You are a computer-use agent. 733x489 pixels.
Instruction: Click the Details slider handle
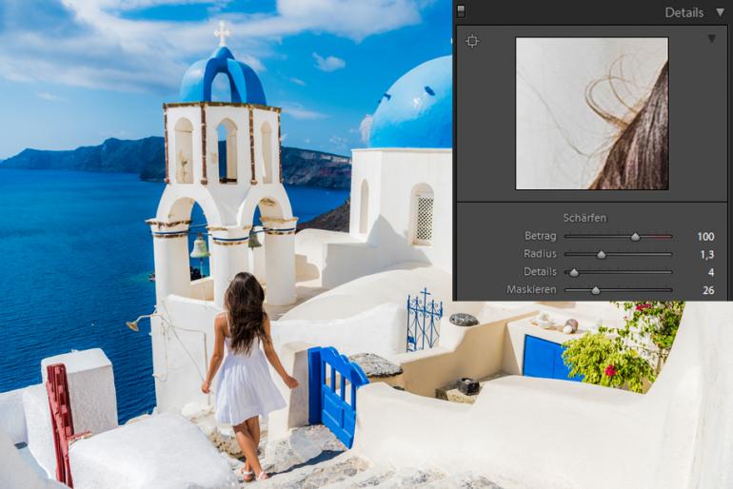coord(574,272)
